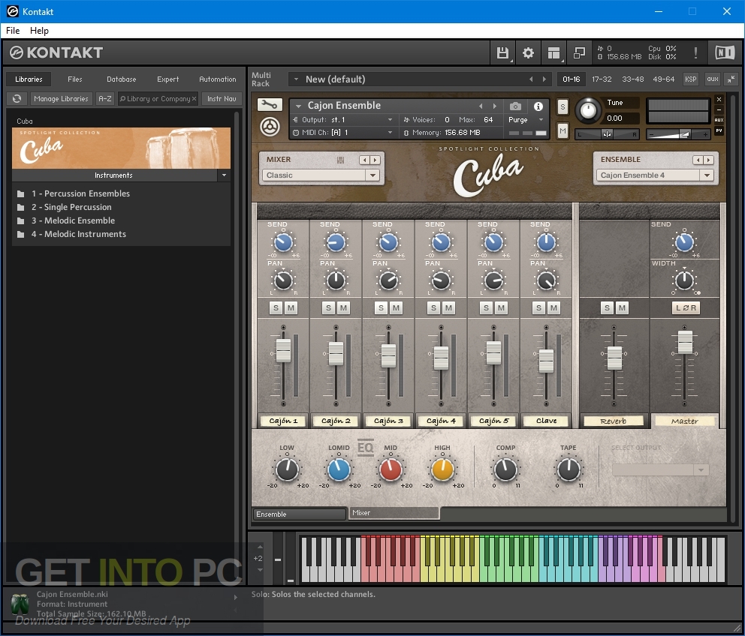Screen dimensions: 745x636
Task: Clear the library search field X
Action: pyautogui.click(x=194, y=99)
